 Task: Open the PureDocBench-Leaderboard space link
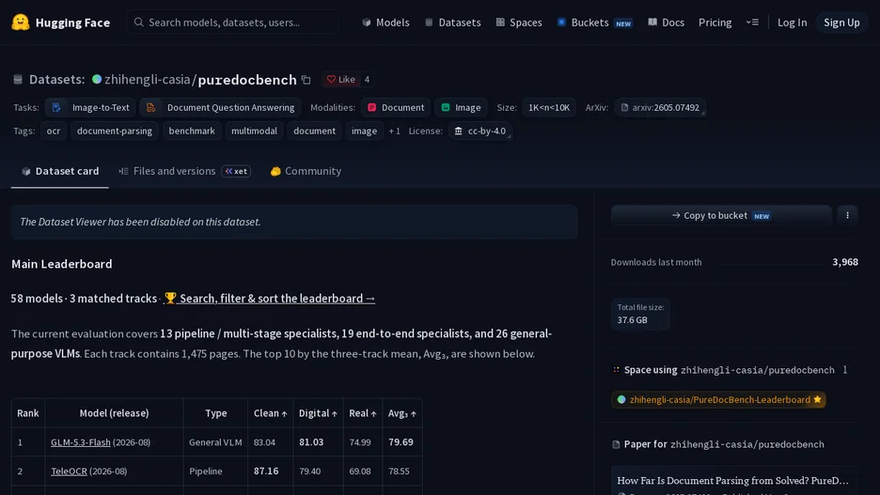click(718, 400)
